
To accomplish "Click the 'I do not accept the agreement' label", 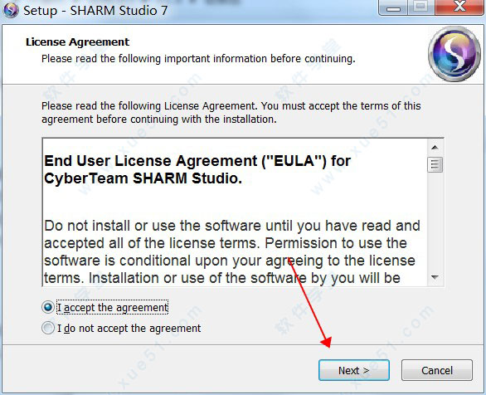I will tap(129, 328).
